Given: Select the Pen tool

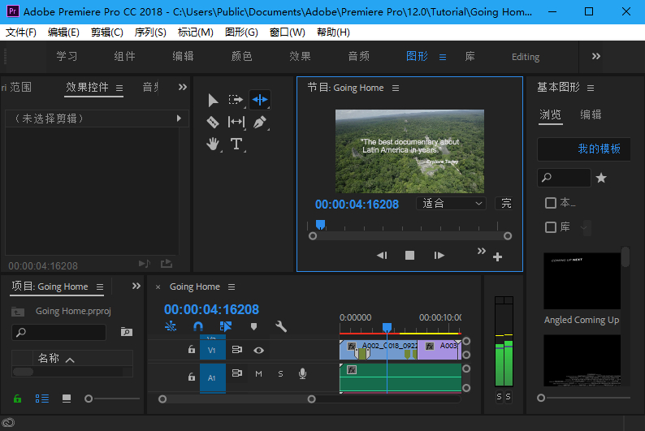Looking at the screenshot, I should pos(260,122).
